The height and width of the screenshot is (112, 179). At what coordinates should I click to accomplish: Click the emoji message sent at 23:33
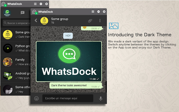(92, 28)
